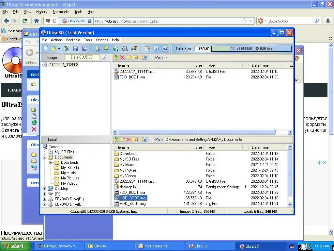Open the dropdown arrow beside the Open icon
The height and width of the screenshot is (251, 334).
tap(59, 49)
